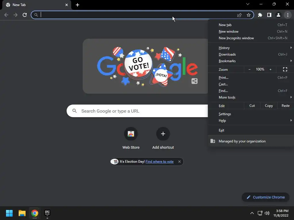
Task: Select New window menu item
Action: coord(251,32)
